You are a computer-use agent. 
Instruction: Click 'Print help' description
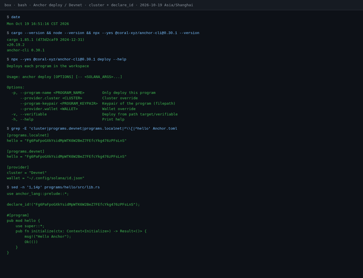coord(113,119)
